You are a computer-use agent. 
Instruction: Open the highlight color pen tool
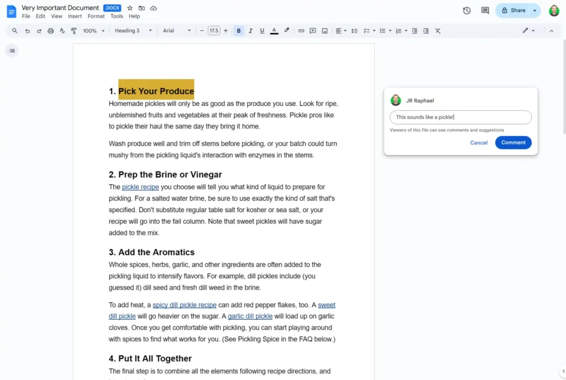286,31
